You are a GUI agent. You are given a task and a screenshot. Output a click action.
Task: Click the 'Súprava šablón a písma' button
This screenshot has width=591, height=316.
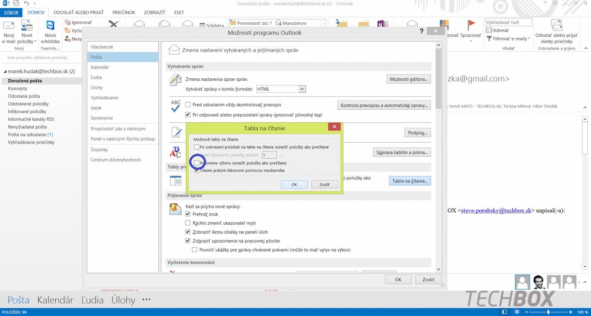click(402, 152)
